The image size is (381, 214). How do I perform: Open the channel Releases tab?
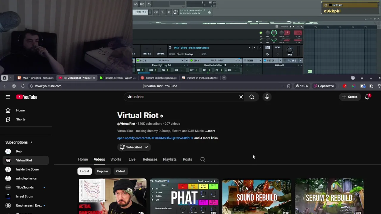point(150,159)
